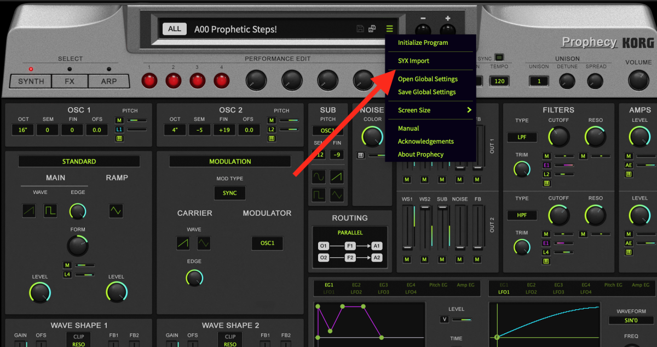This screenshot has height=347, width=657.
Task: Toggle PERFORMANCE EDIT button 4
Action: pos(221,81)
